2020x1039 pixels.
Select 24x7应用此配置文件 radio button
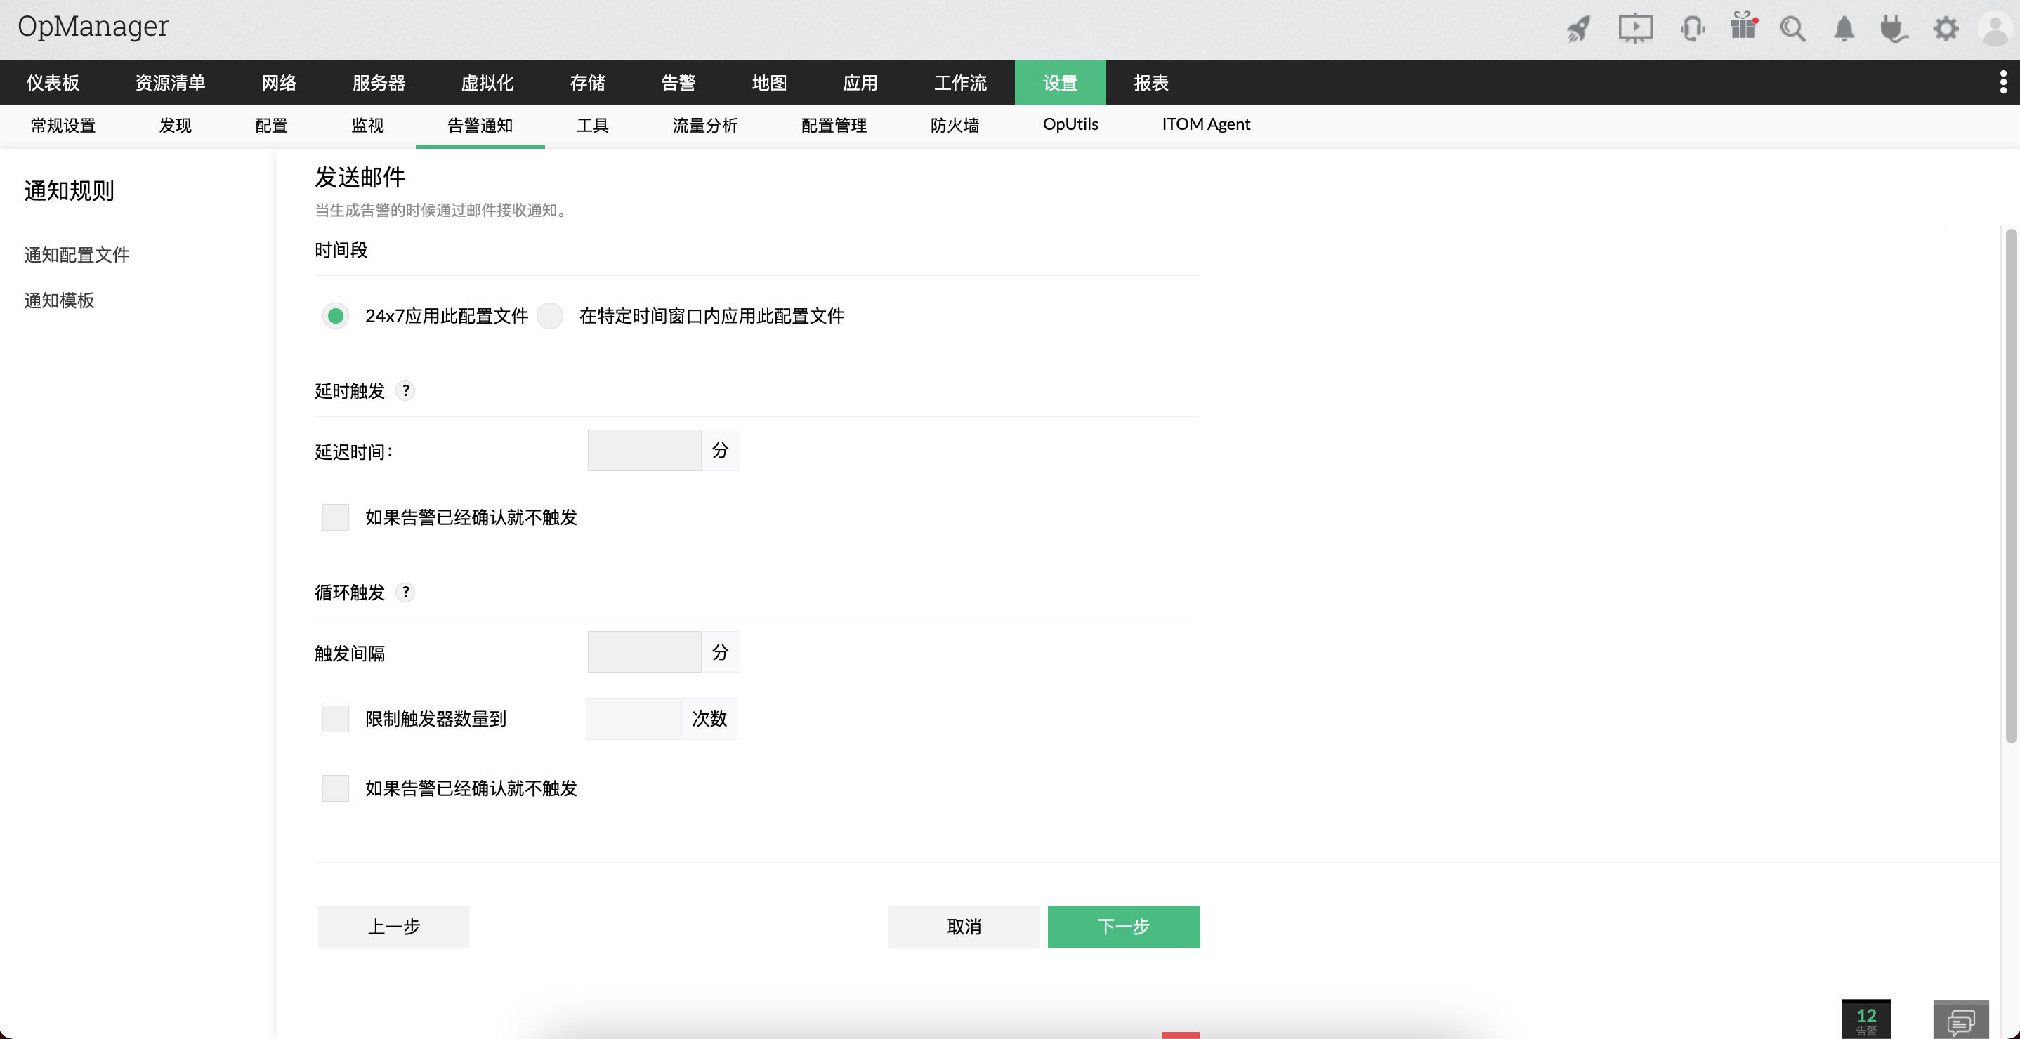(336, 316)
